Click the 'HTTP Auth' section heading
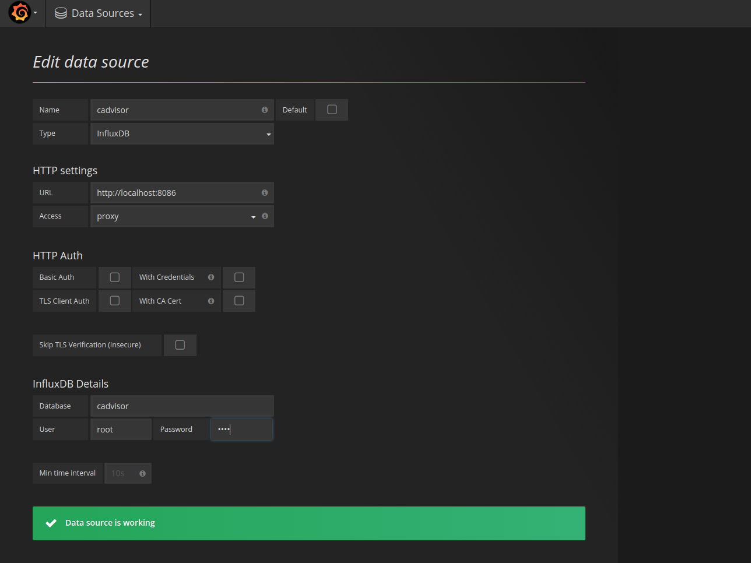751x563 pixels. (58, 256)
